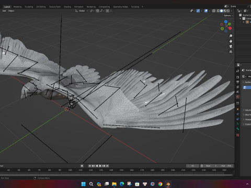
Task: Click the zoom view magnifier icon
Action: tap(231, 36)
